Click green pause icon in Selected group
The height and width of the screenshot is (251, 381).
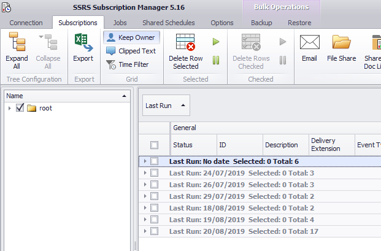[x=216, y=60]
